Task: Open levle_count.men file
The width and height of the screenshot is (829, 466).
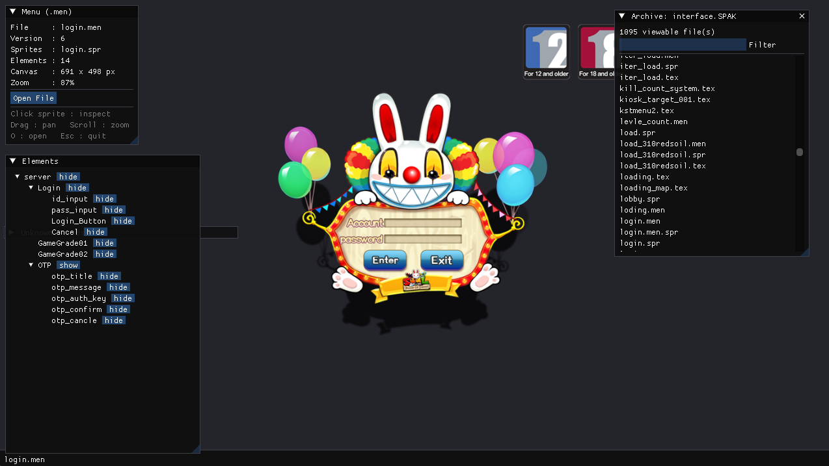Action: point(653,122)
